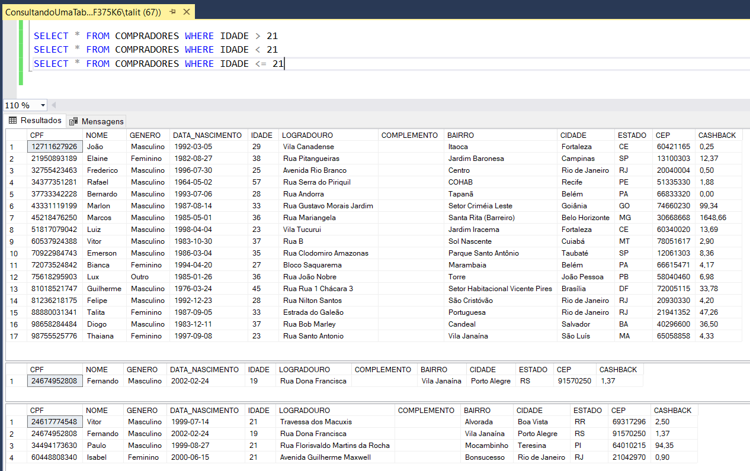Pin the ConsultandoUmaTab query tab

172,11
